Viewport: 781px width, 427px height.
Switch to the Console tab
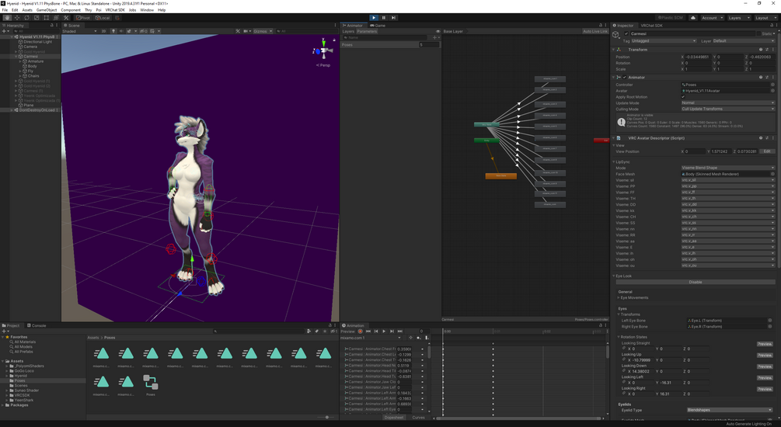(37, 325)
